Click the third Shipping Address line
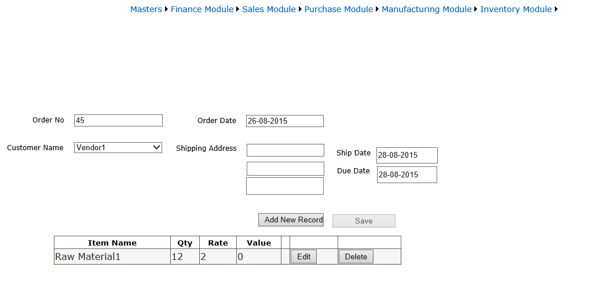The width and height of the screenshot is (593, 290). tap(284, 186)
